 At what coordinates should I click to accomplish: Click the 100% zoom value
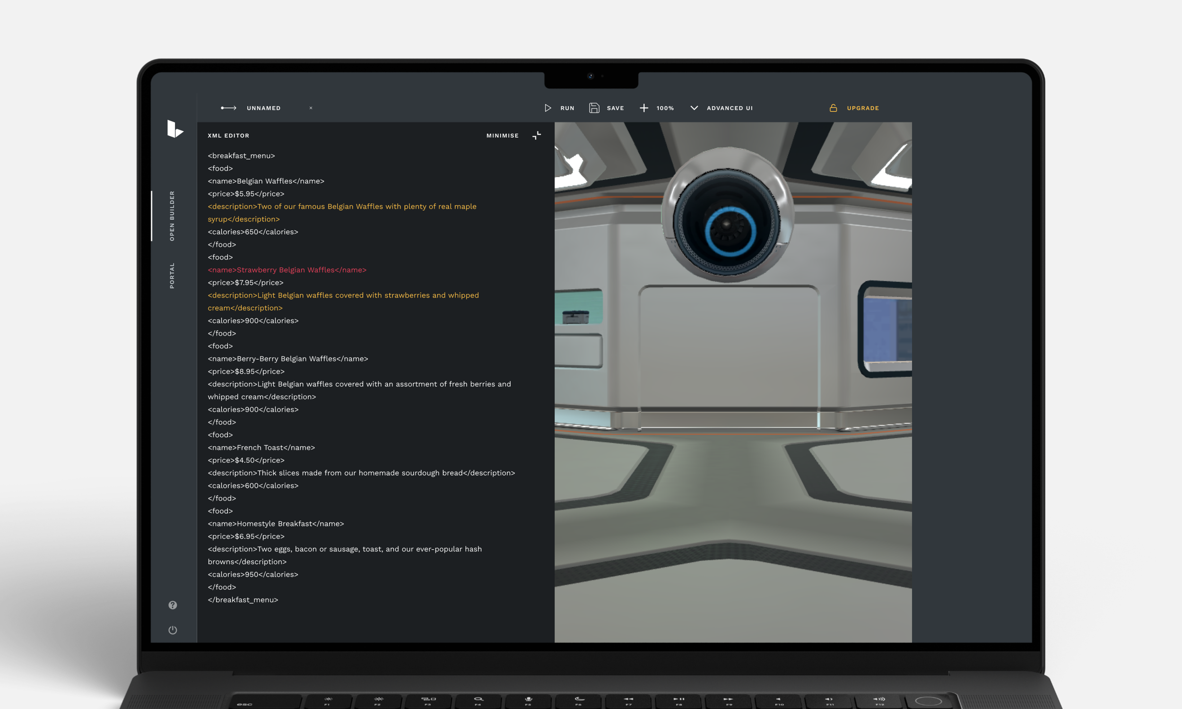(665, 108)
